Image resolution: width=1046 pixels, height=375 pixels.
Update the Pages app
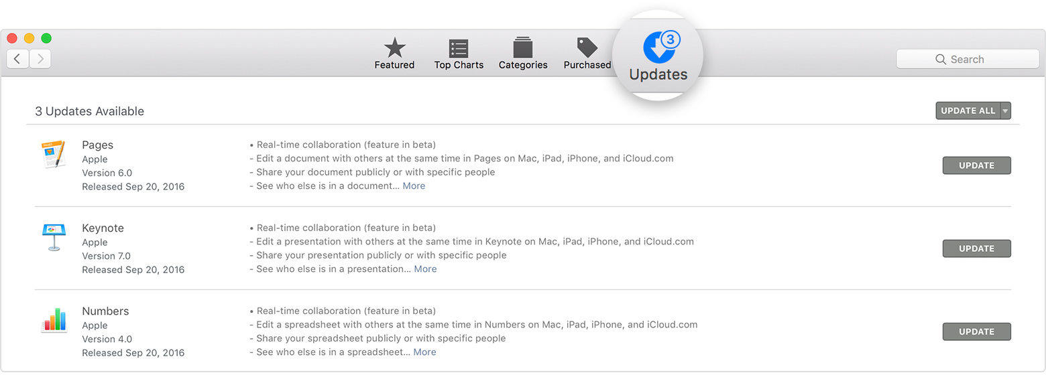[976, 165]
